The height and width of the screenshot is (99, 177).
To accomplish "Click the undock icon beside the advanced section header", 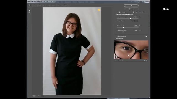I will pos(146,37).
